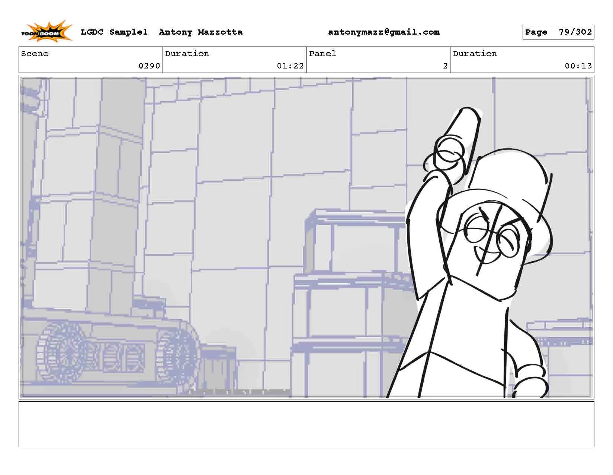Click the Toon Boom logo

tap(46, 31)
